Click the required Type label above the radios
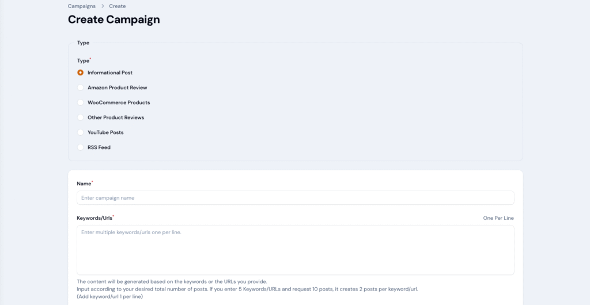The height and width of the screenshot is (305, 590). tap(84, 61)
